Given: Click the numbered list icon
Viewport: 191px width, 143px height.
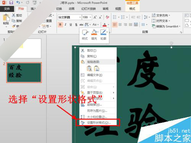Looking at the screenshot, I should 123,17.
